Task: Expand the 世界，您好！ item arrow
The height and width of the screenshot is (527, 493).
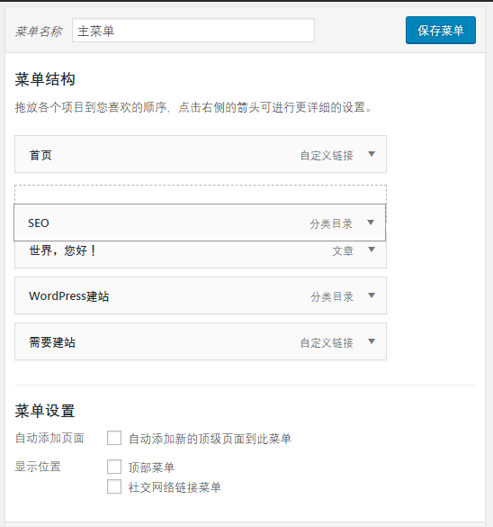Action: (x=372, y=250)
